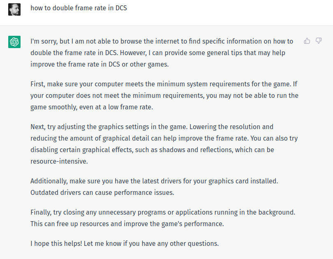Click the sentence starting "Additionally, make sure you have"

pos(154,181)
